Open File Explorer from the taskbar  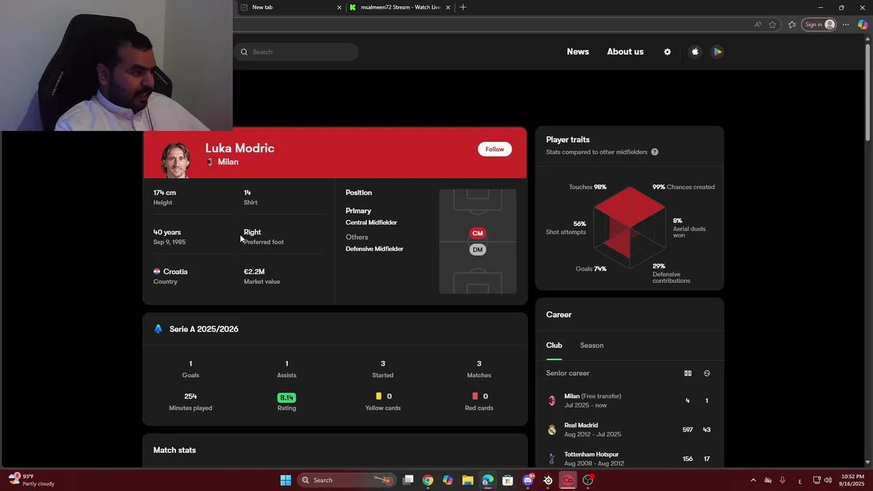click(x=468, y=480)
